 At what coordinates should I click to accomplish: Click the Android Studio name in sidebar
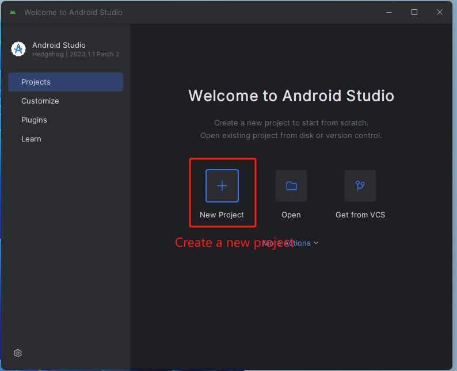coord(59,45)
